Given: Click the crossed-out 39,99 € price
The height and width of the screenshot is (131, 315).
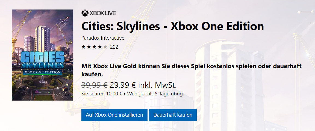Looking at the screenshot, I should pos(95,85).
